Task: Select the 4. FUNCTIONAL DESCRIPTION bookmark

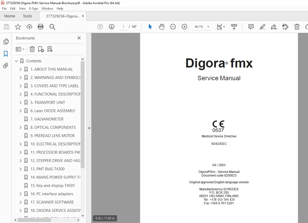Action: [x=55, y=94]
